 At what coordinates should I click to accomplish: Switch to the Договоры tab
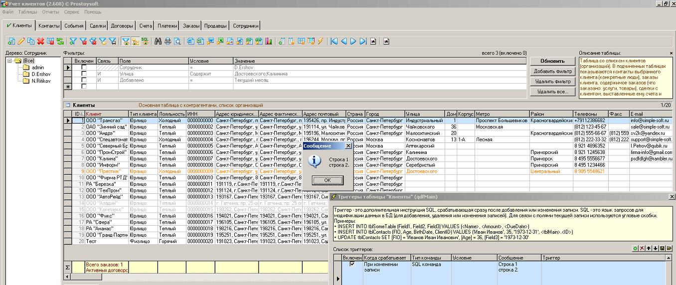tap(122, 25)
